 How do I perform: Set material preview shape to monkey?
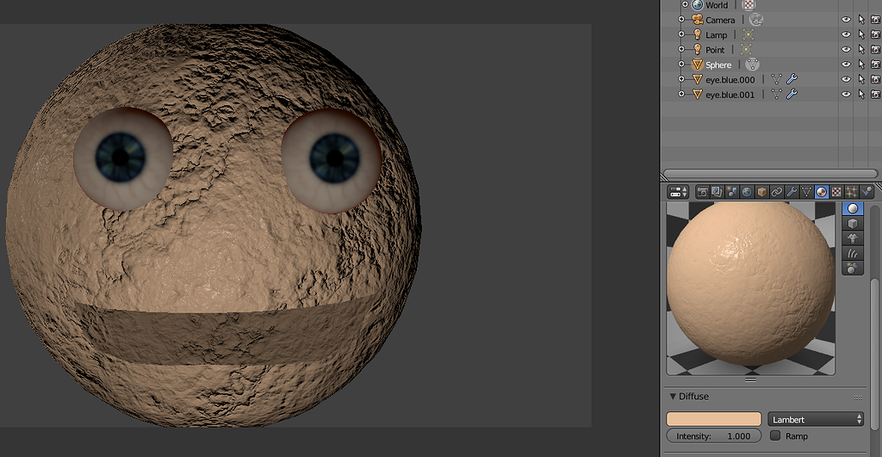(x=853, y=238)
